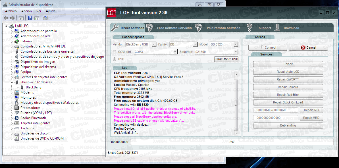Click the Cancel button

(x=308, y=47)
